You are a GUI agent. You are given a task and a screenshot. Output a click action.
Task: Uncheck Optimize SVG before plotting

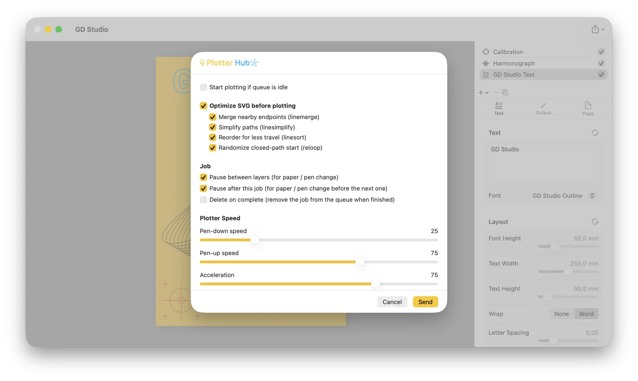(203, 106)
